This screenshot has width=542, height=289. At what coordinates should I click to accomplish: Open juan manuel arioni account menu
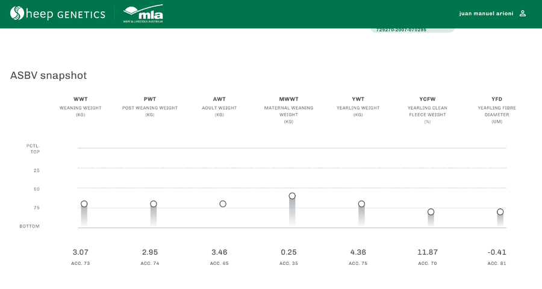[x=486, y=13]
